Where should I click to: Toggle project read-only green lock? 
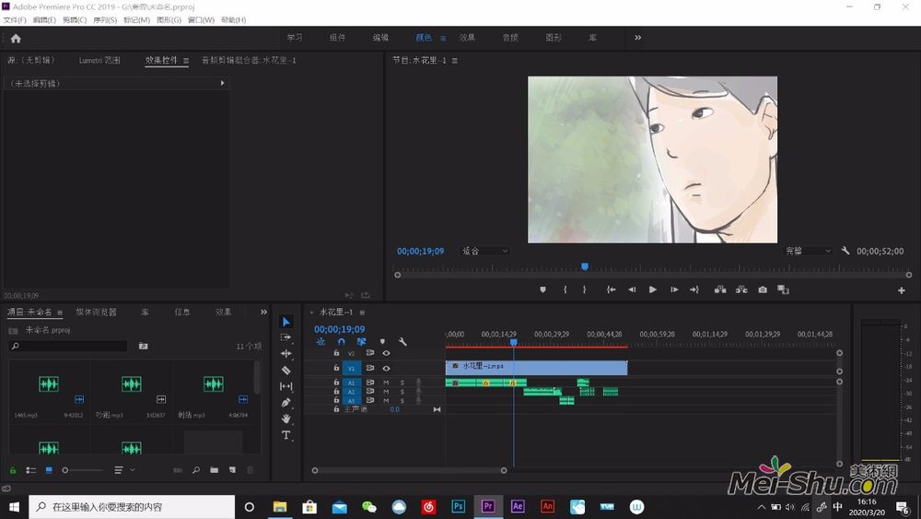13,470
